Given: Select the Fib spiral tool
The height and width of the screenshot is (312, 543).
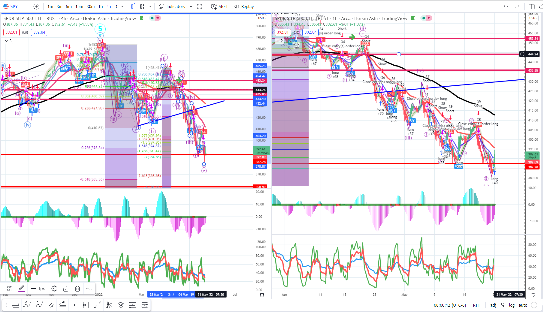Looking at the screenshot, I should [x=121, y=305].
